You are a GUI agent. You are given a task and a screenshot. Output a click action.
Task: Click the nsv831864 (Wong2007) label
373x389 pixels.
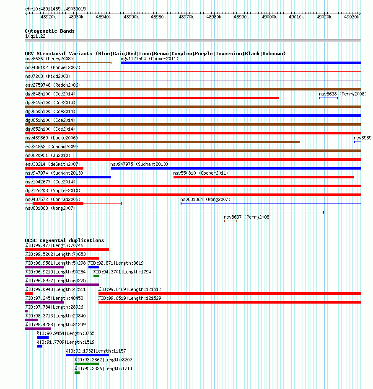coord(205,200)
